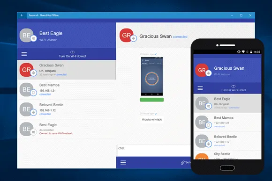272x181 pixels.
Task: Tap battery icon in phone status bar
Action: [x=251, y=52]
